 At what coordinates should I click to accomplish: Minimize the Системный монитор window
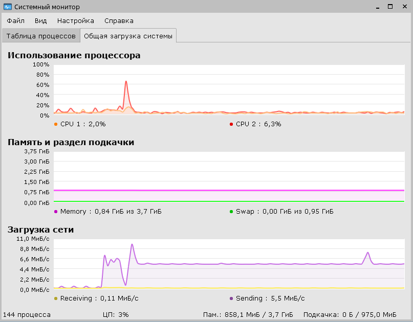(378, 7)
